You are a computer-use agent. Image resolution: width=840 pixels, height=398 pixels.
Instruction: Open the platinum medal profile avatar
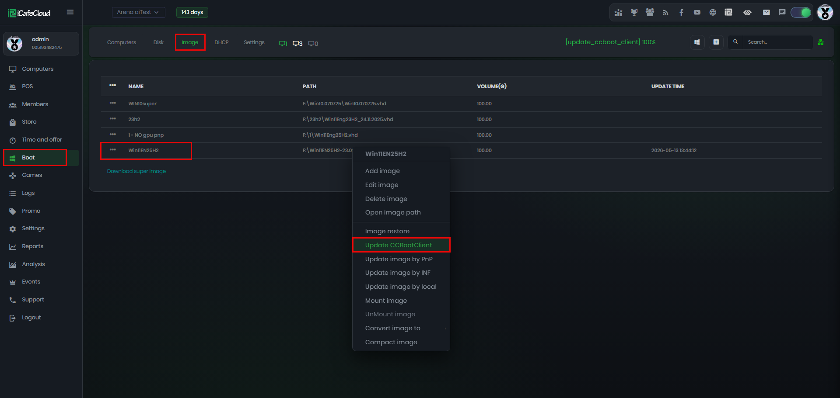825,12
